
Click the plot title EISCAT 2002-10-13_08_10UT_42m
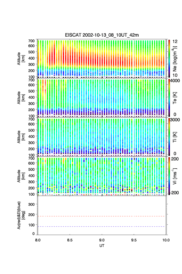tap(102, 35)
